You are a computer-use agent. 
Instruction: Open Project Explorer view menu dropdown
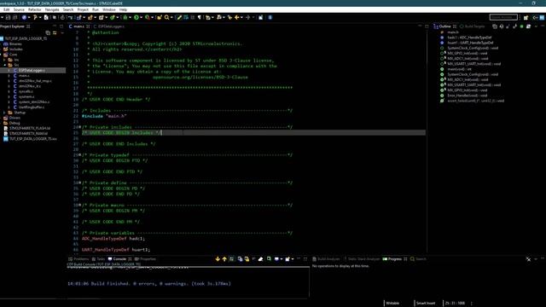point(62,32)
